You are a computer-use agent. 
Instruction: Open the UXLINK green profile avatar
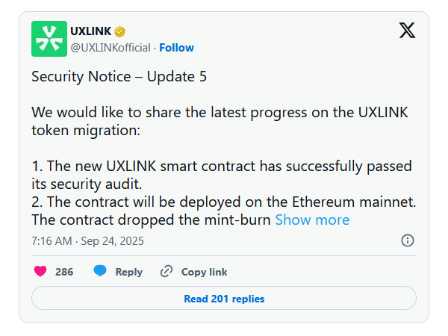[x=49, y=39]
